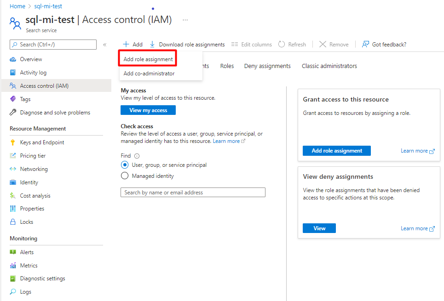This screenshot has width=444, height=301.
Task: Open the ellipsis more options menu
Action: (x=185, y=20)
